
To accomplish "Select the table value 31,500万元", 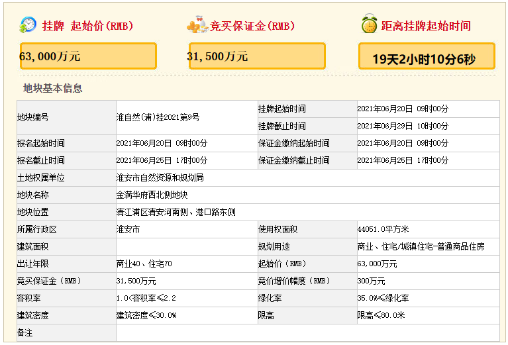I will pos(136,281).
